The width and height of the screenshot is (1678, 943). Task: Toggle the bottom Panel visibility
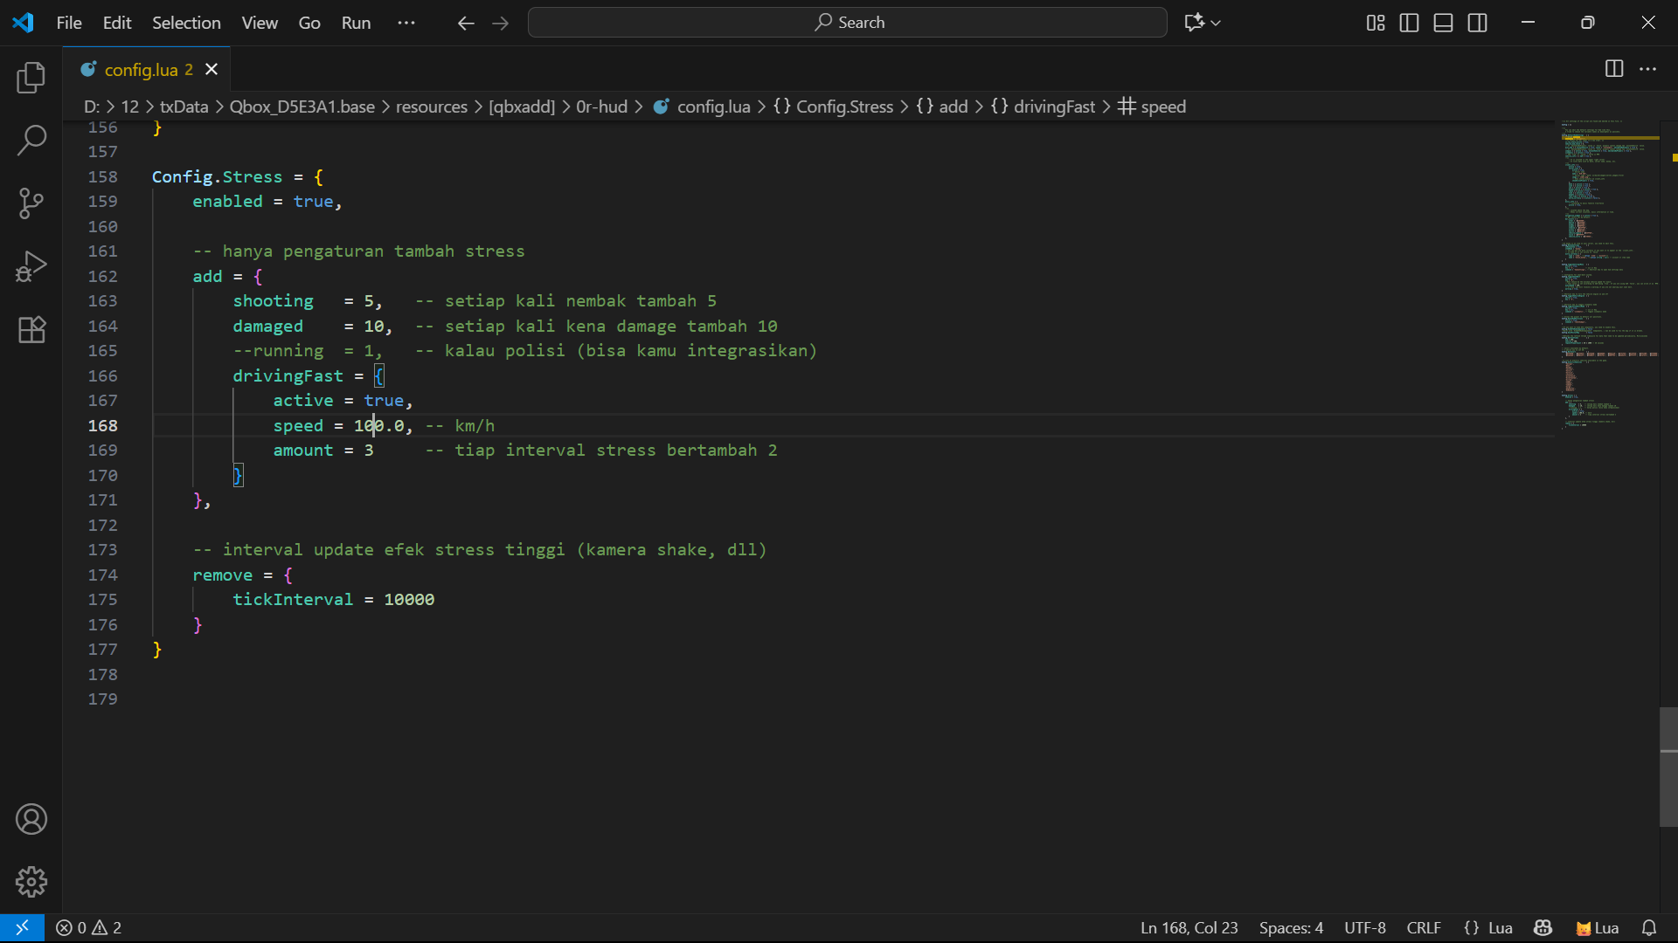(1444, 23)
